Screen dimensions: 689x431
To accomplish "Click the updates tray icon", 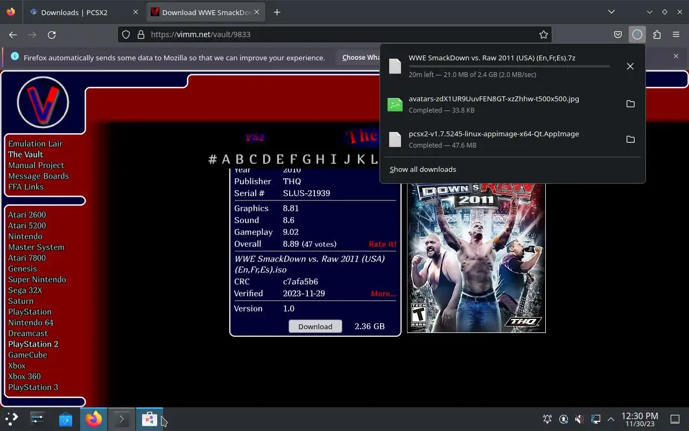I will [x=564, y=419].
